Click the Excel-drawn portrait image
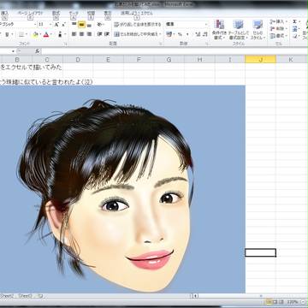This screenshot has height=308, width=308. tap(122, 189)
